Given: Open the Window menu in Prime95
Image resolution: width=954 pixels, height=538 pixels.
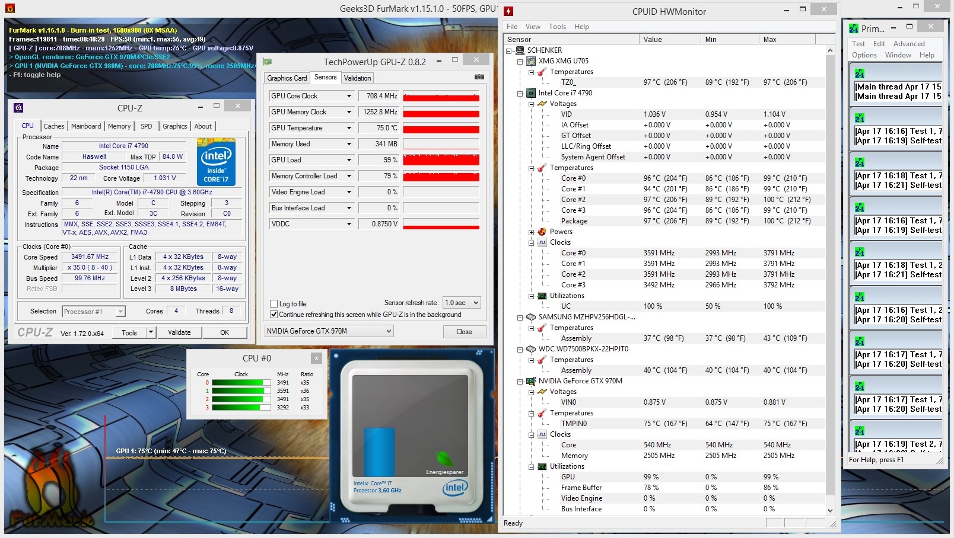Looking at the screenshot, I should (x=898, y=55).
